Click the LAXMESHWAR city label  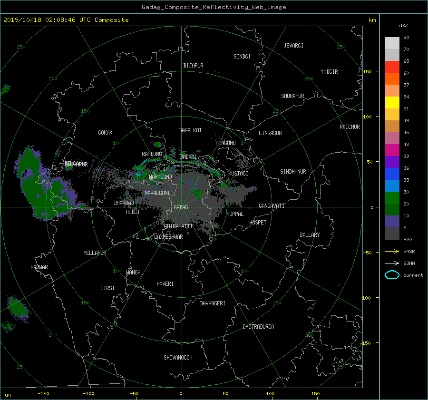(168, 237)
